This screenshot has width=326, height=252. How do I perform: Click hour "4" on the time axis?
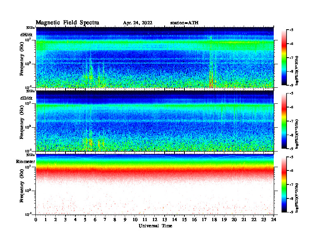pyautogui.click(x=75, y=220)
